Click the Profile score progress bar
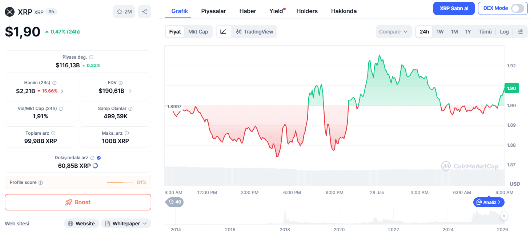 click(x=120, y=182)
